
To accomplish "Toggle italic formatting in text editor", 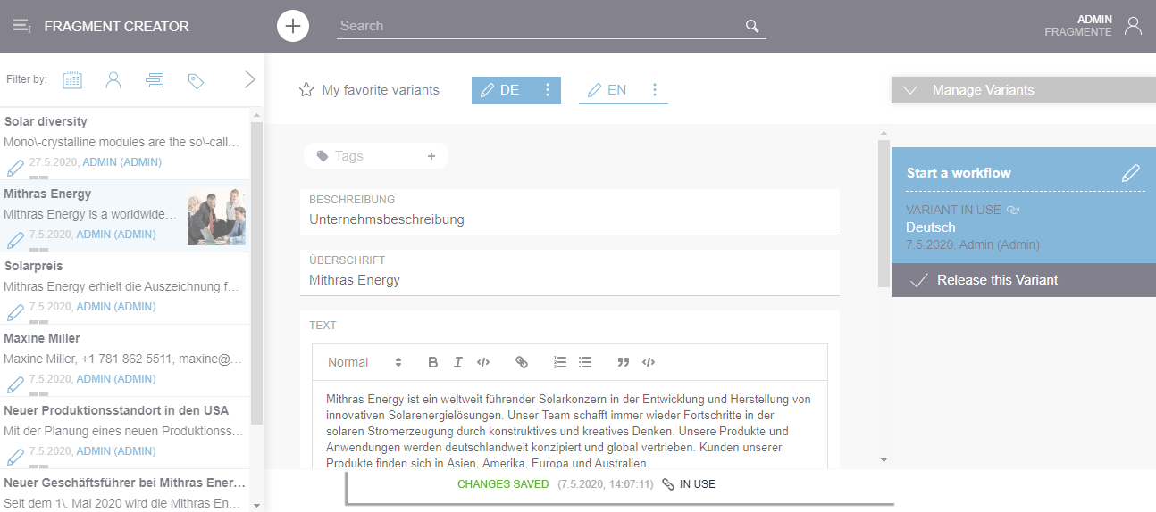I will coord(457,362).
